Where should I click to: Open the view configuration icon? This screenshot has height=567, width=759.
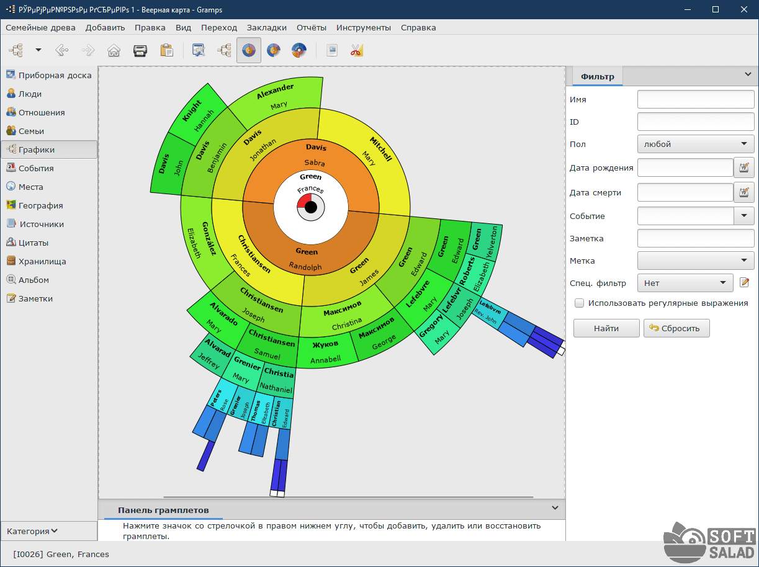point(199,50)
